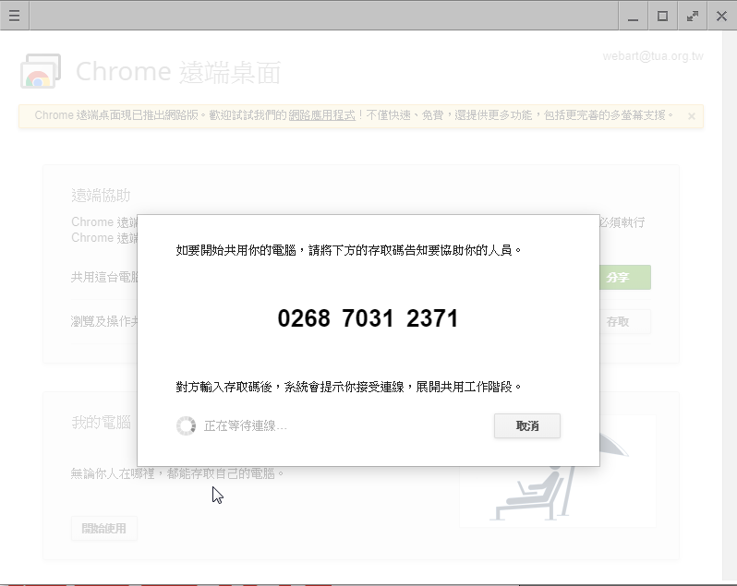737x586 pixels.
Task: Close the window with X button
Action: [721, 16]
